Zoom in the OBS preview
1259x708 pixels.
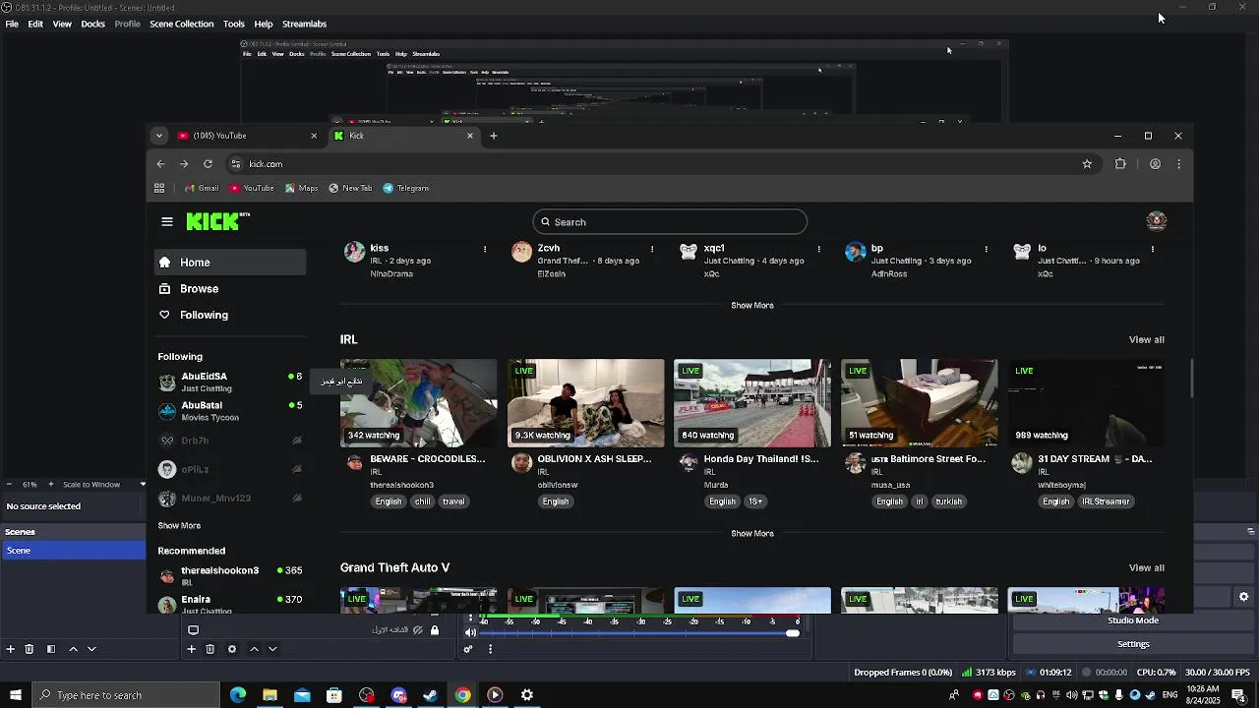tap(53, 484)
